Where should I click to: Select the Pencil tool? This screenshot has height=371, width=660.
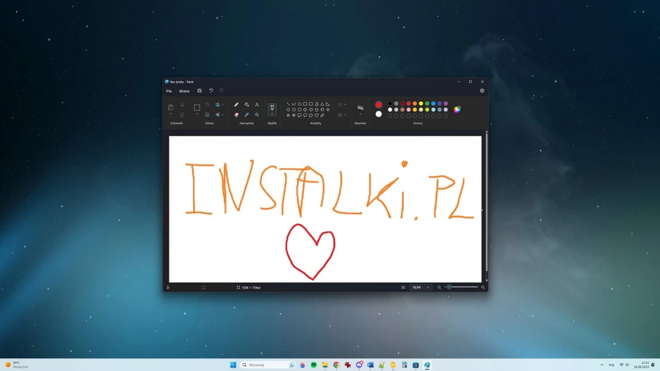(236, 105)
